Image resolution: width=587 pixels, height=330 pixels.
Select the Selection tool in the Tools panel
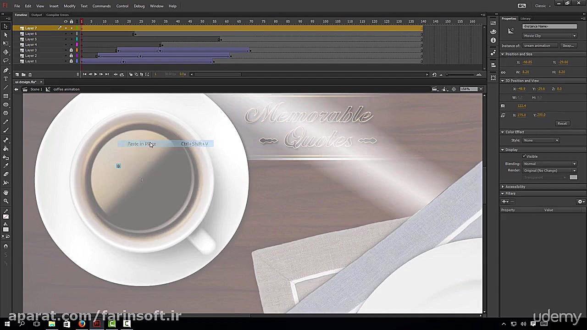pyautogui.click(x=6, y=26)
